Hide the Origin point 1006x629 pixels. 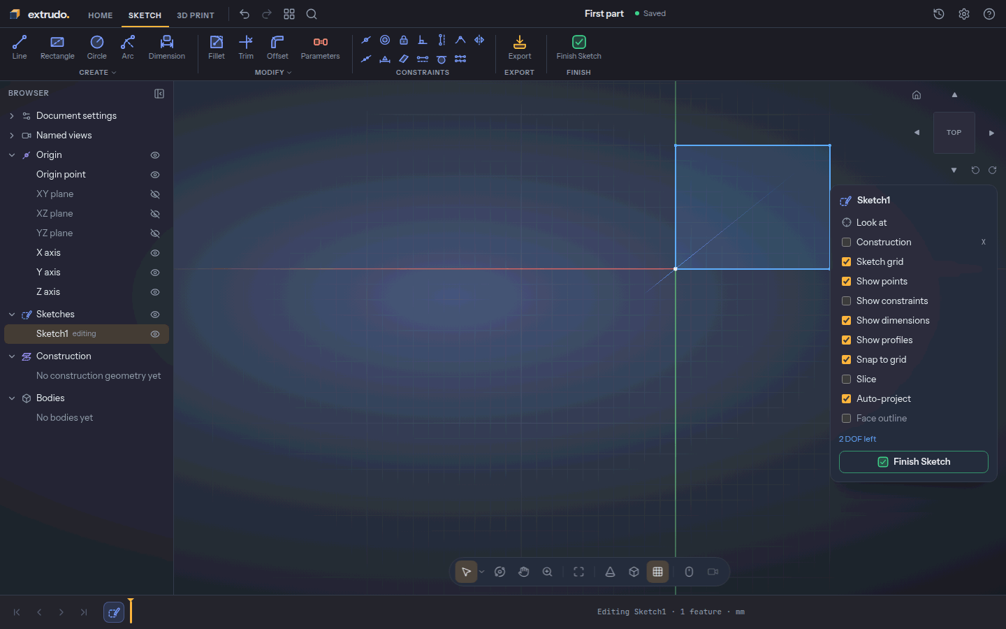155,175
